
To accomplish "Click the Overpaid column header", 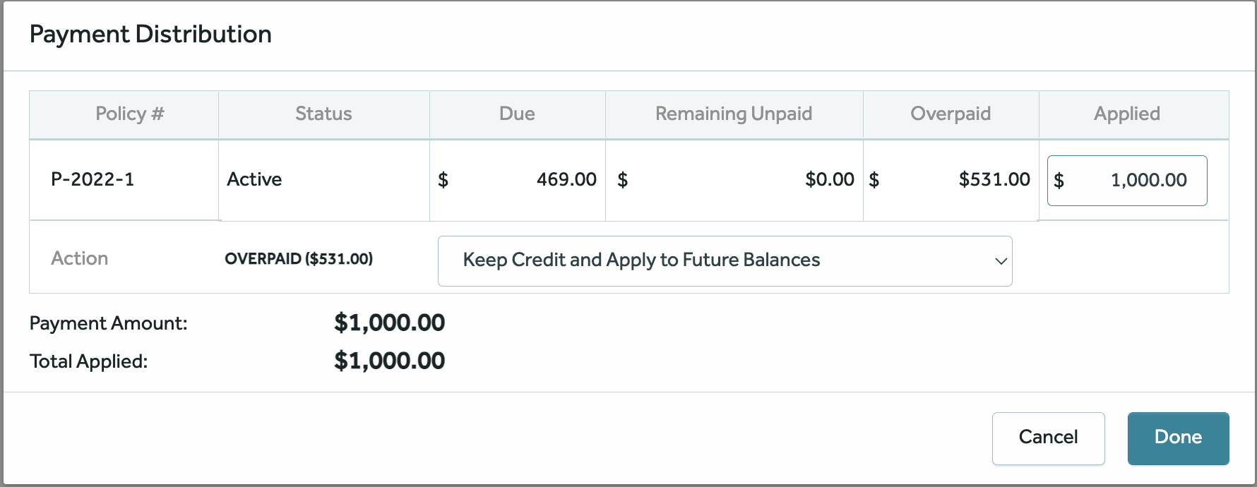I will (x=951, y=114).
